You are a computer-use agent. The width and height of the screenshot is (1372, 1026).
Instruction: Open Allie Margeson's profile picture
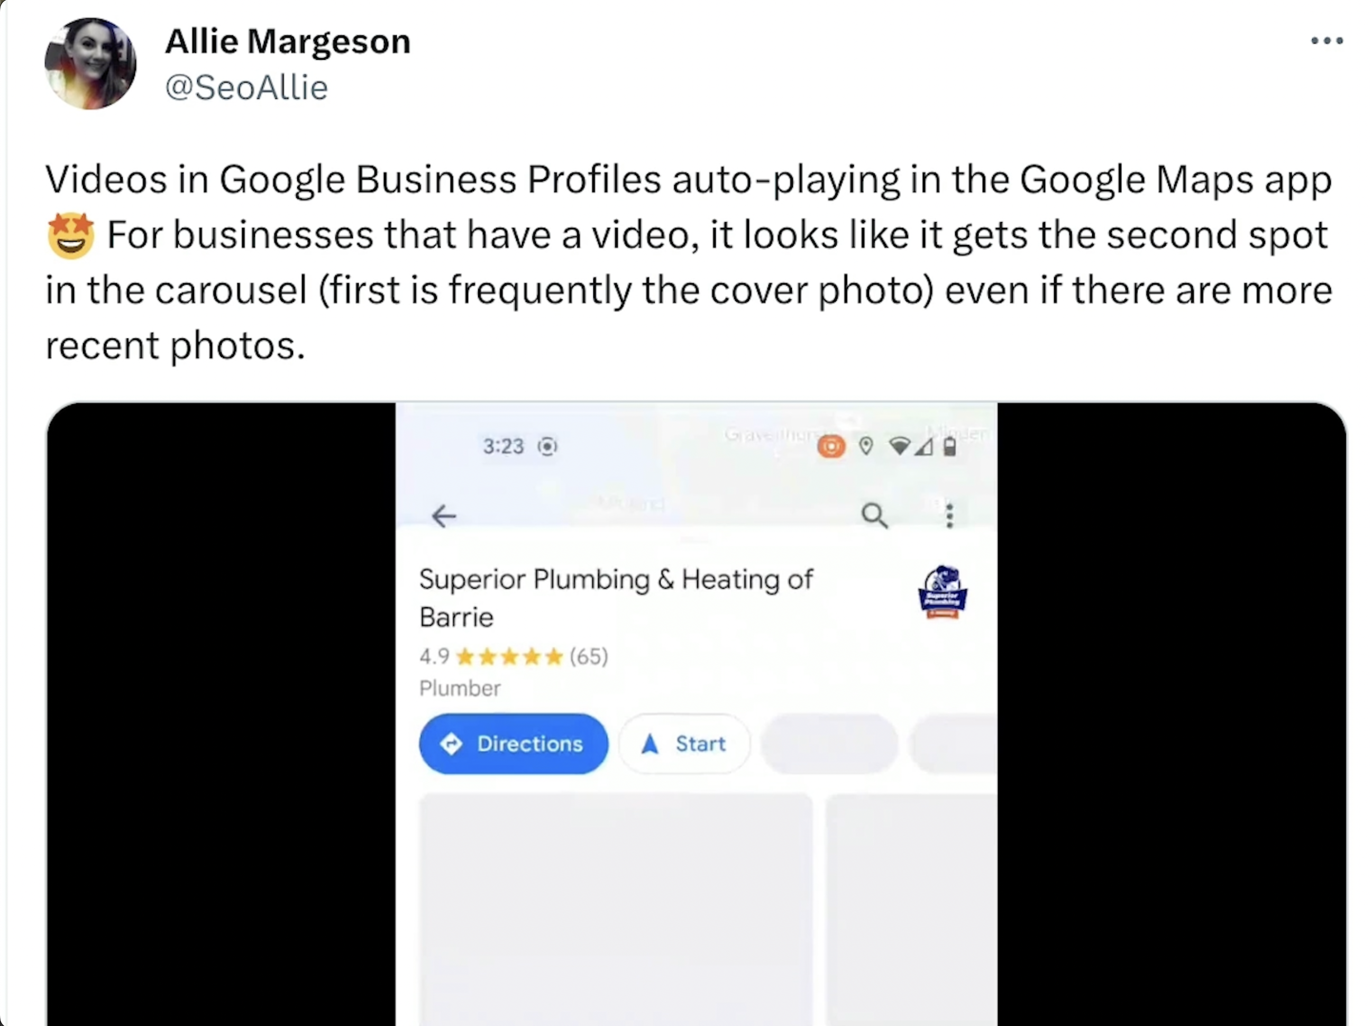(90, 63)
